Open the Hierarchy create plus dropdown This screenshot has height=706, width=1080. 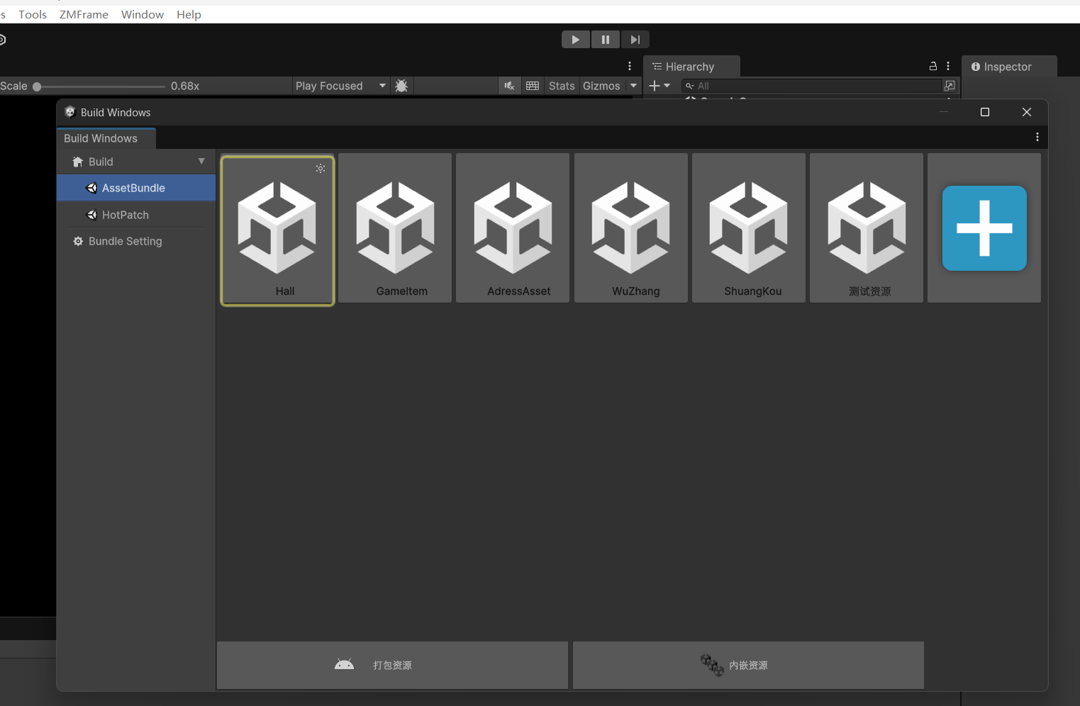tap(659, 86)
